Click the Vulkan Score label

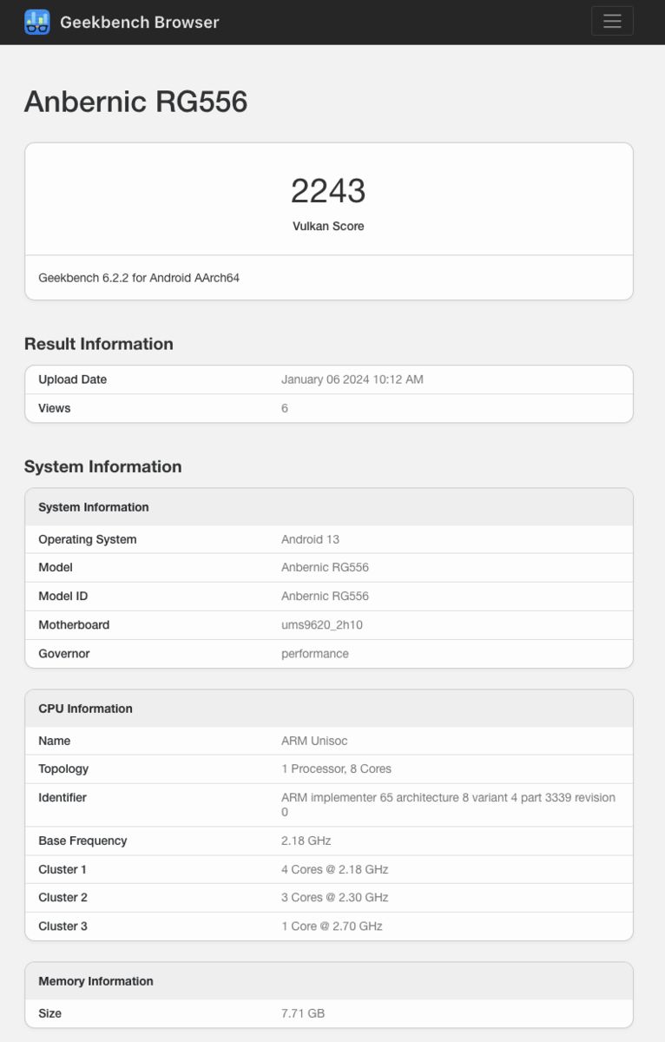point(328,226)
